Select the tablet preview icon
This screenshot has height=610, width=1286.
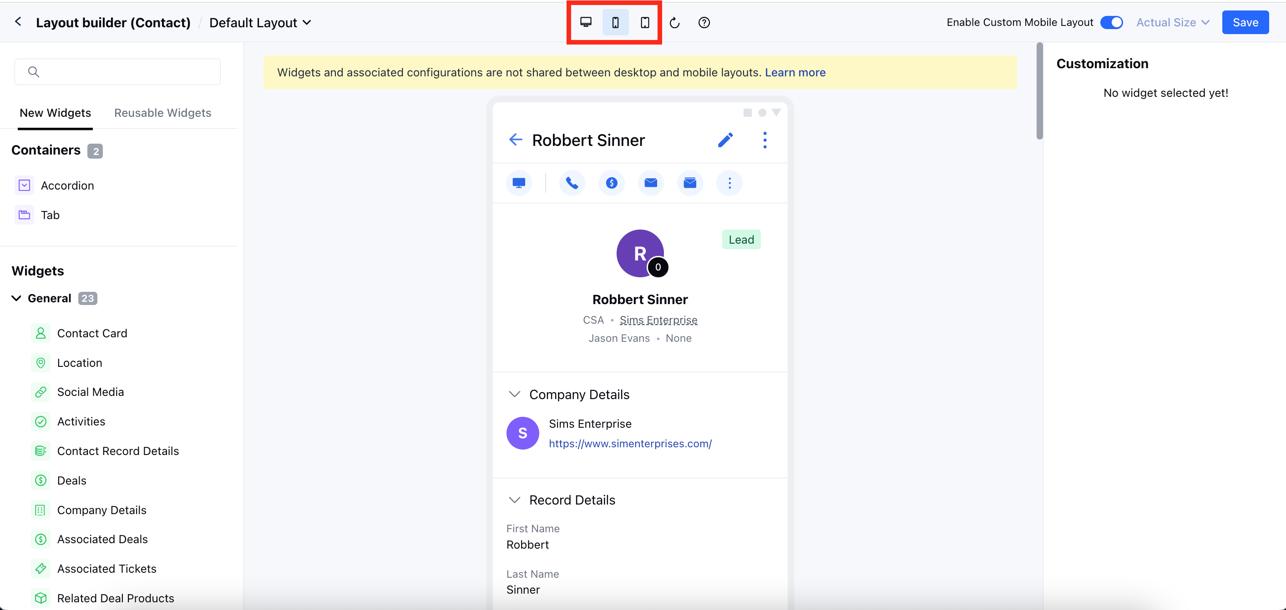pyautogui.click(x=644, y=22)
